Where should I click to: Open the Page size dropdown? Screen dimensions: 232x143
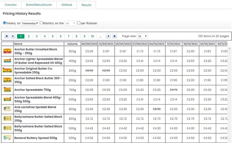pos(143,36)
